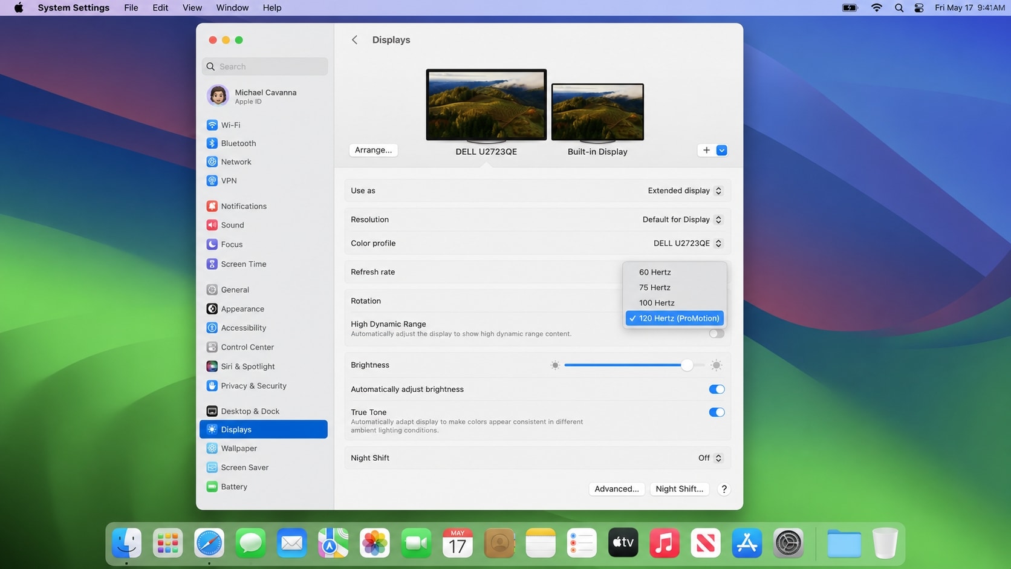
Task: Disable Automatically adjust brightness
Action: click(717, 389)
